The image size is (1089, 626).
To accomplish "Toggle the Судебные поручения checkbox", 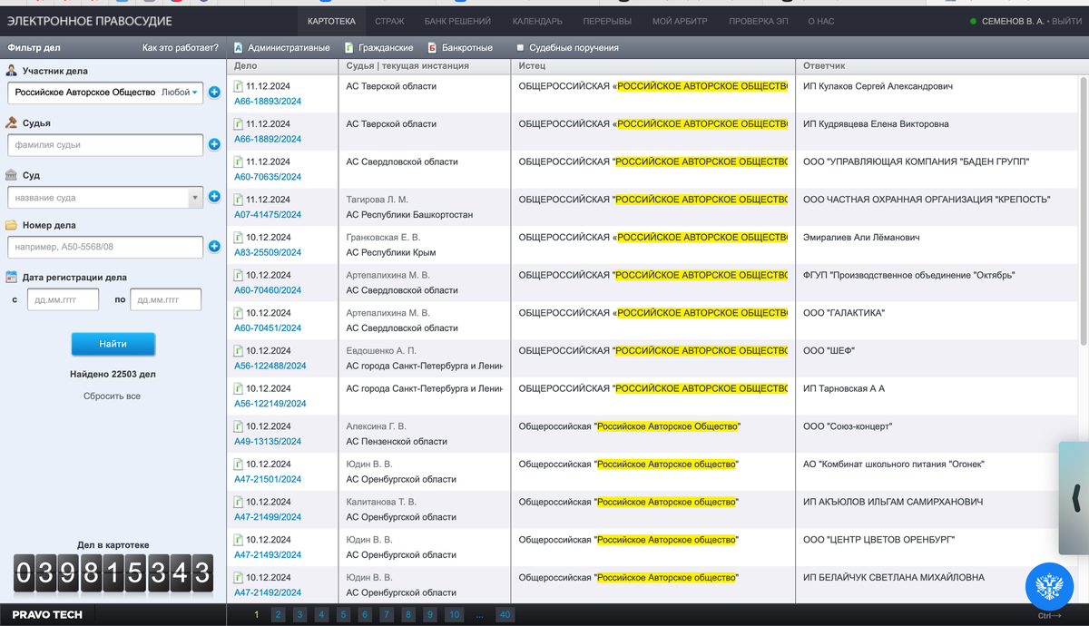I will point(520,47).
